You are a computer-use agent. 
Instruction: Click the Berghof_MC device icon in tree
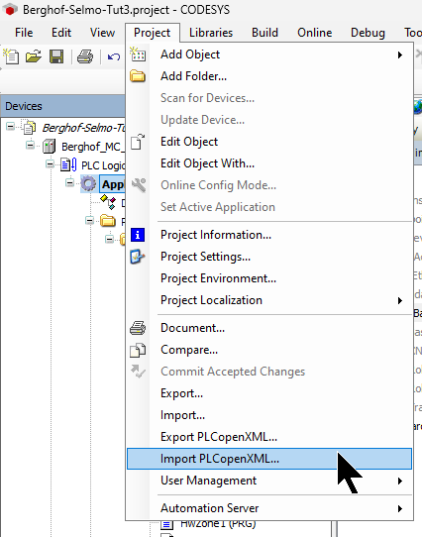49,147
